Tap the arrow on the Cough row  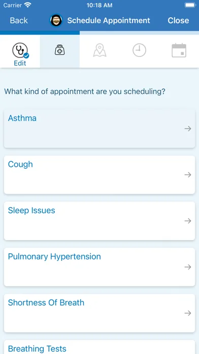click(x=188, y=175)
